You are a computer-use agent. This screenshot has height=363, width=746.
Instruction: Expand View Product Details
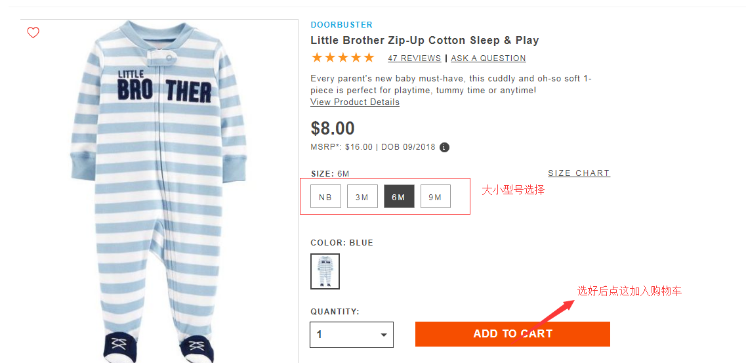tap(355, 102)
